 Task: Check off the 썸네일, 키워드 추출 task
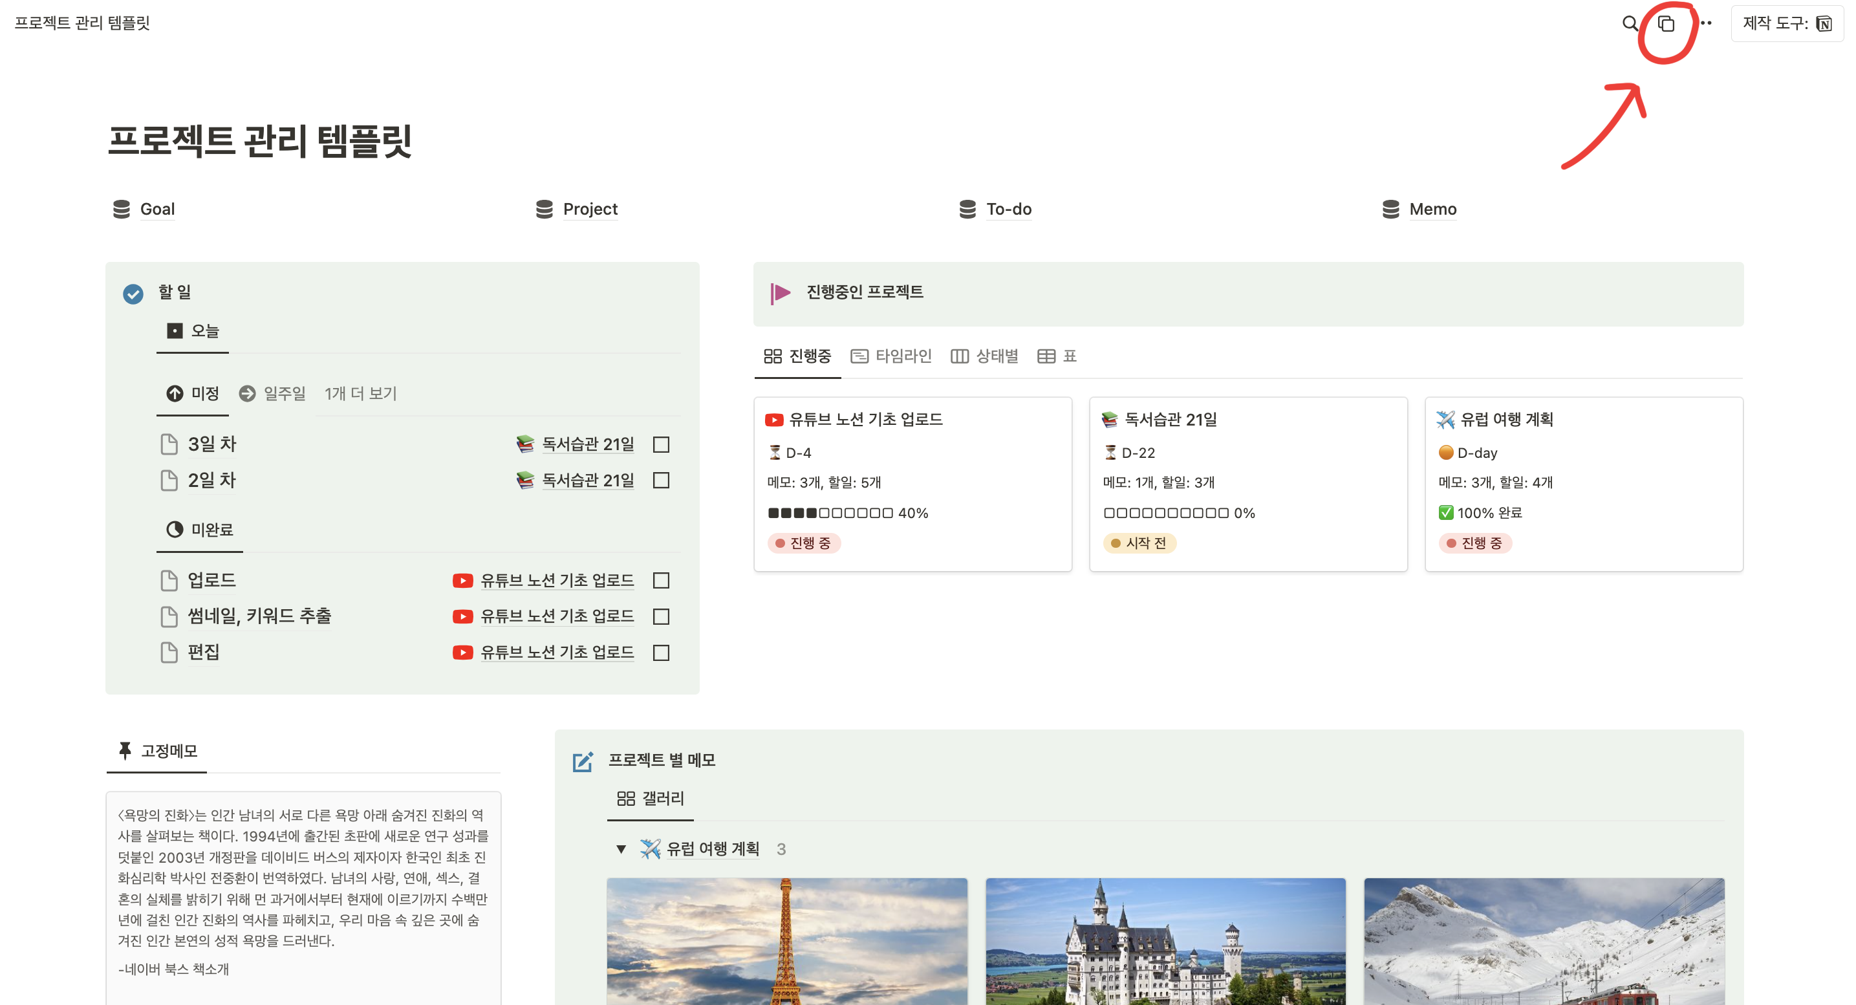pos(661,617)
